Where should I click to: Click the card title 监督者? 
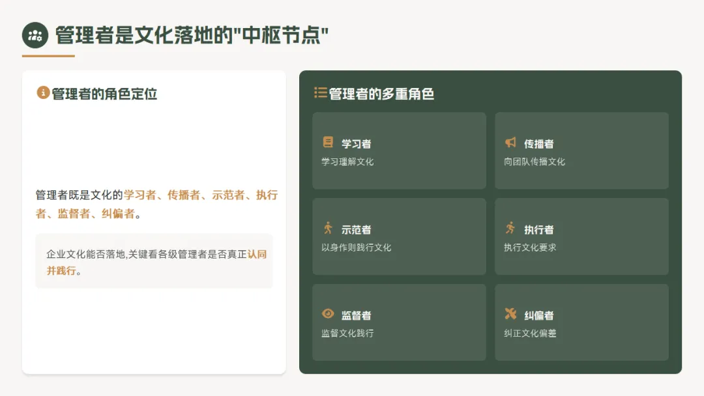click(356, 315)
